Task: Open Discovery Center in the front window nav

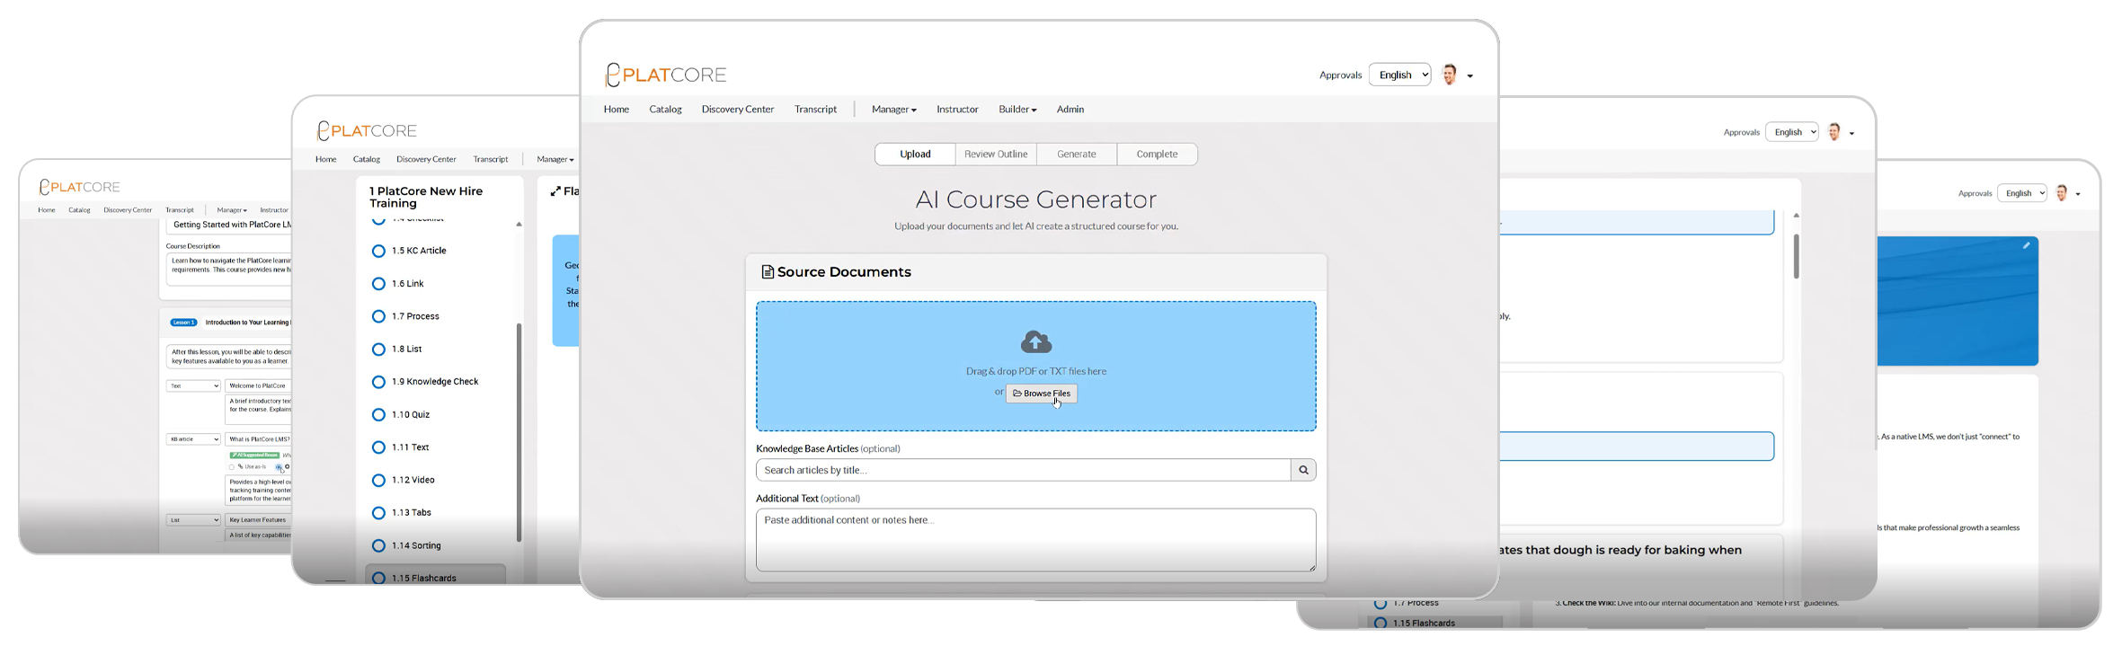Action: [x=738, y=110]
